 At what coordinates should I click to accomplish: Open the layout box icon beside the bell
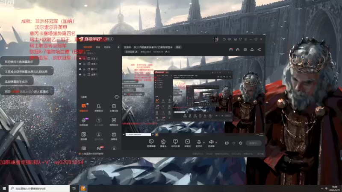[245, 49]
